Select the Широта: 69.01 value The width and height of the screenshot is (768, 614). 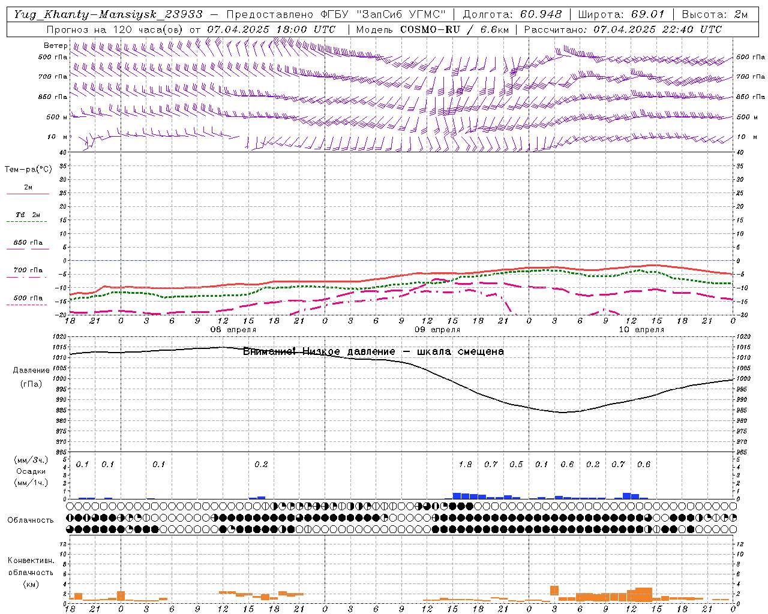622,14
